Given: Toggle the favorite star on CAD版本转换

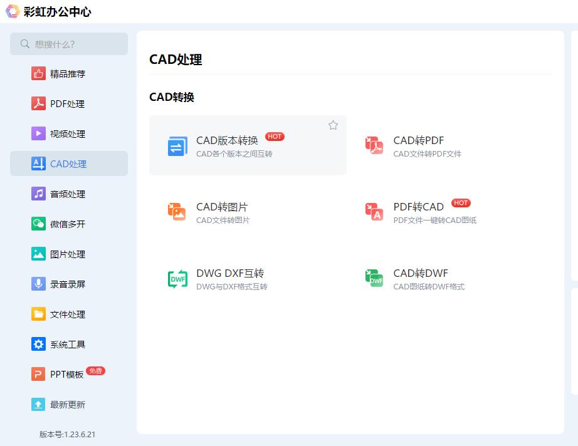Looking at the screenshot, I should click(333, 125).
